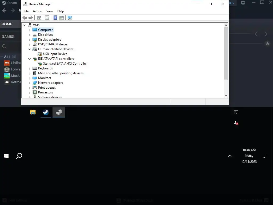Click the Steam back navigation arrow

(x=4, y=10)
